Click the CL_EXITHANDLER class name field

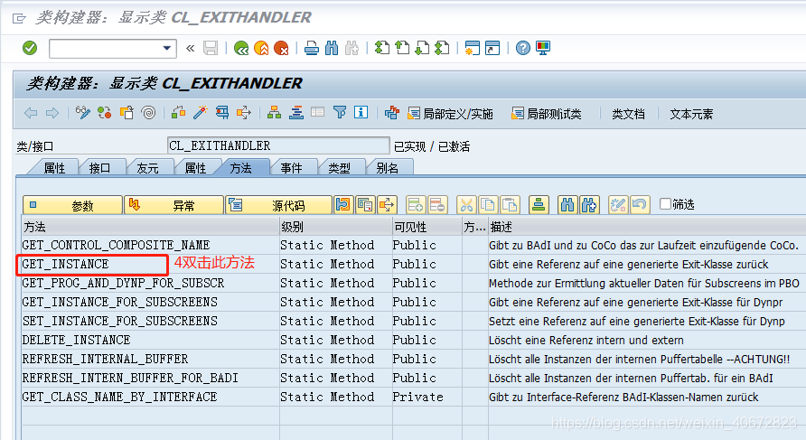point(278,146)
